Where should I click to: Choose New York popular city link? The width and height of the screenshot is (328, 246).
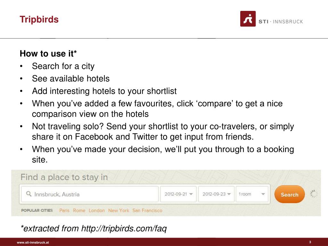119,210
